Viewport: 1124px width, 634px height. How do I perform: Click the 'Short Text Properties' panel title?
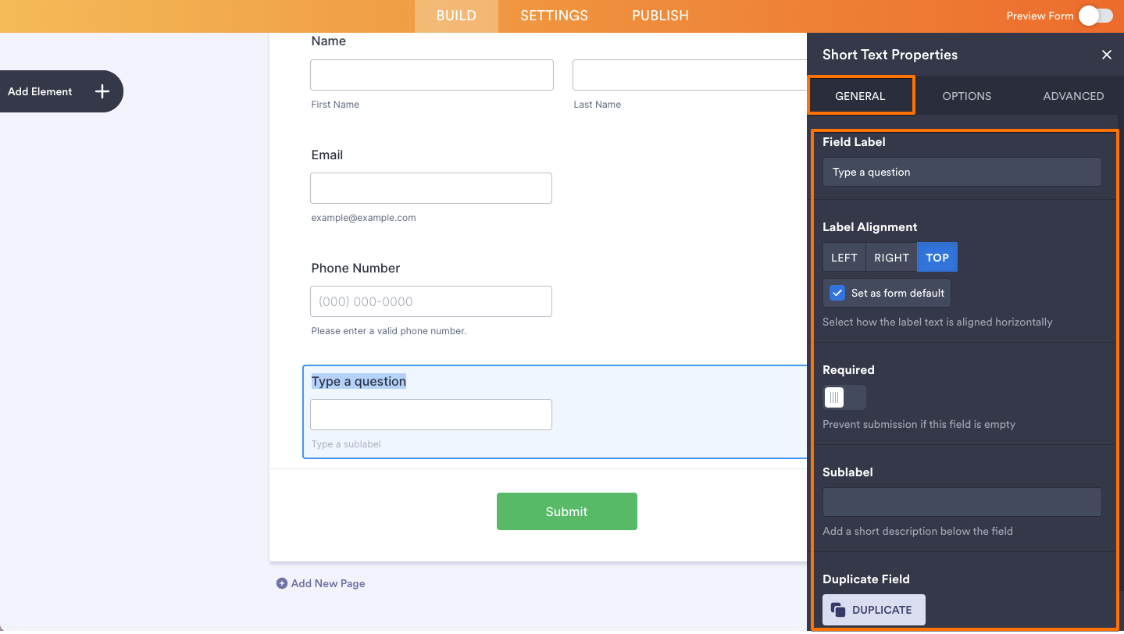(x=890, y=55)
